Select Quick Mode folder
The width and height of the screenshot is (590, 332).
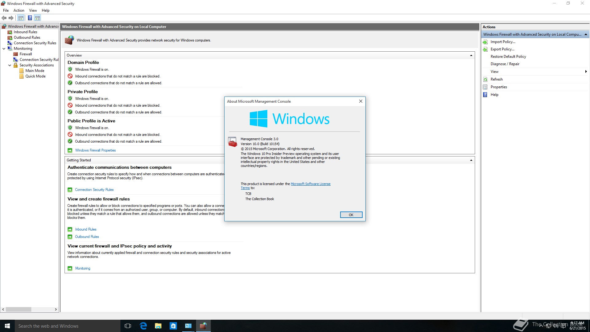tap(35, 76)
